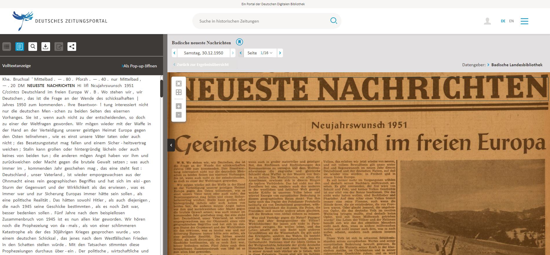The height and width of the screenshot is (255, 550).
Task: Zoom out of the newspaper page
Action: point(179,115)
